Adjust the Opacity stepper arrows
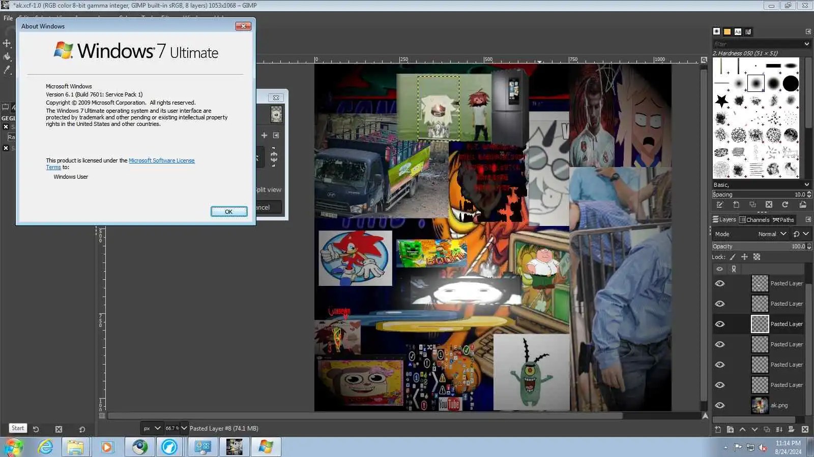The height and width of the screenshot is (457, 814). pyautogui.click(x=809, y=246)
